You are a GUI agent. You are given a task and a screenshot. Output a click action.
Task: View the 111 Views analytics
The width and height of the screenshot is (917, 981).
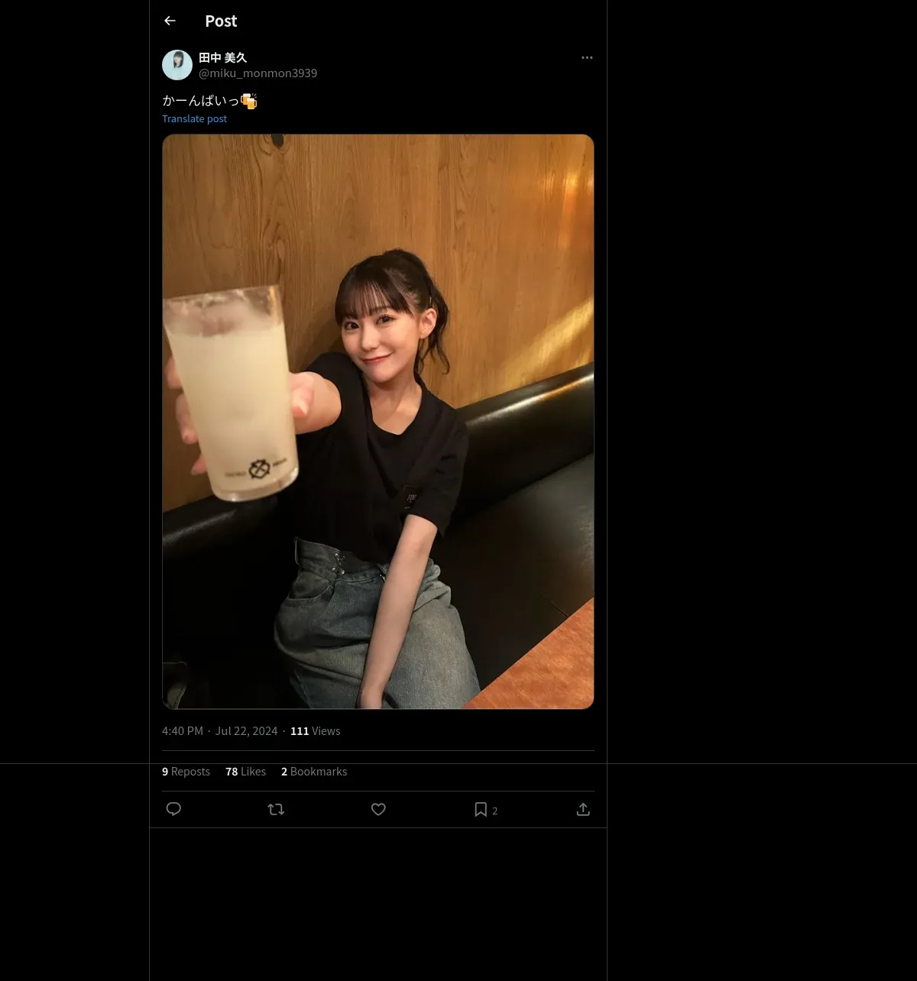315,731
